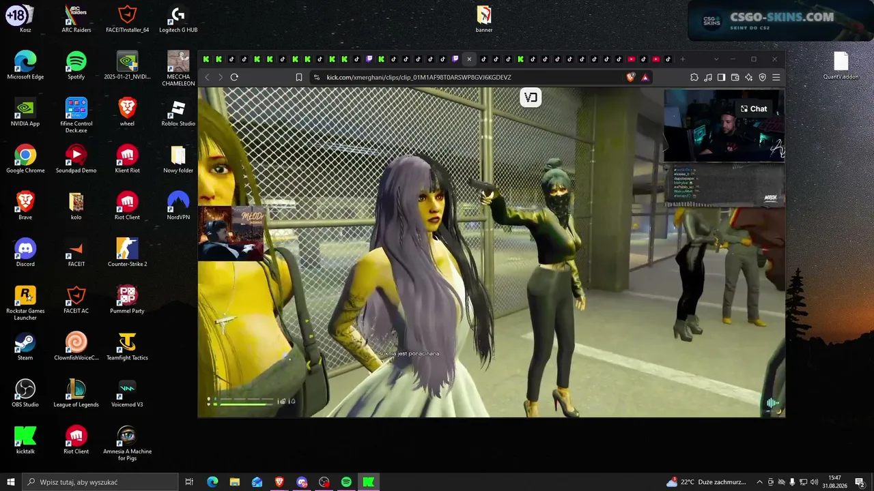Open Logitech G HUB desktop icon
The image size is (874, 491).
pos(178,18)
